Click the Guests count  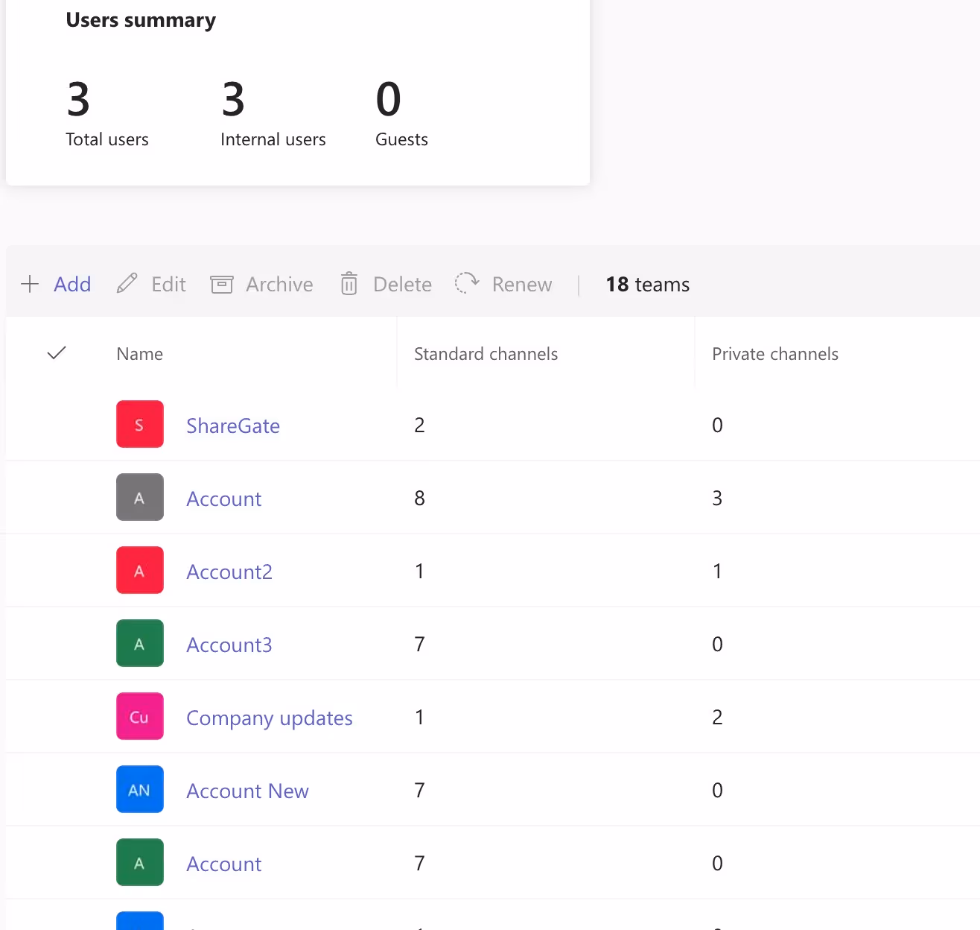click(389, 100)
